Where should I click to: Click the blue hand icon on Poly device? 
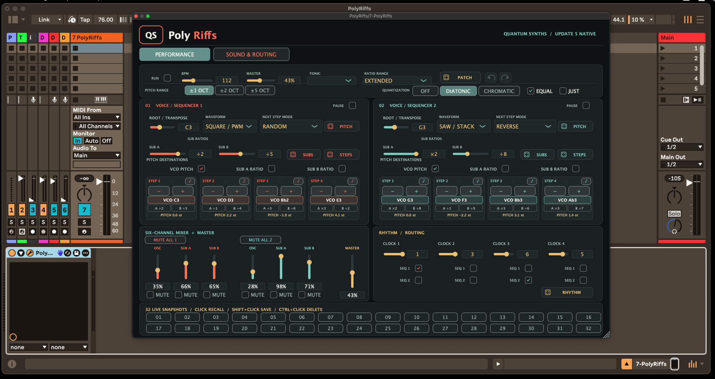click(x=60, y=253)
